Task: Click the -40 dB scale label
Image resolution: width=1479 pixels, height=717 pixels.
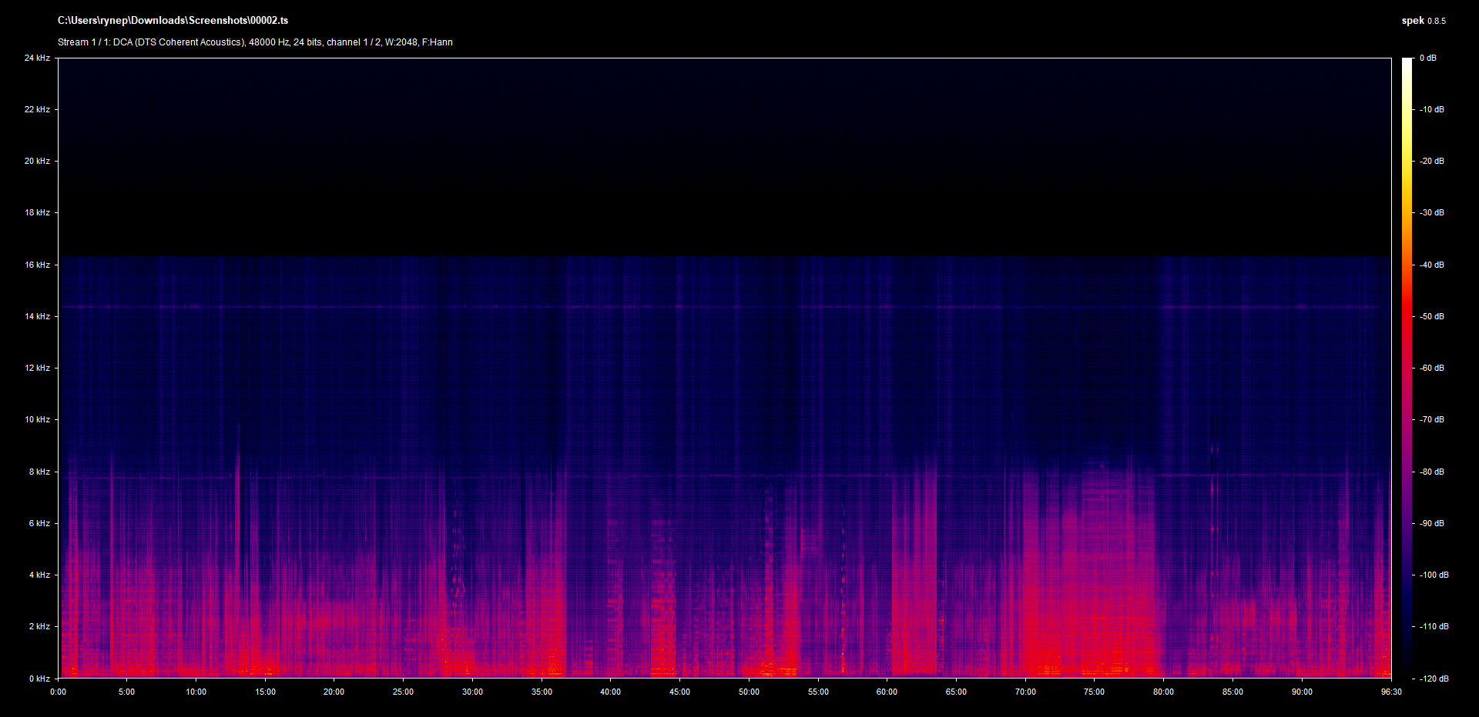Action: click(1431, 265)
